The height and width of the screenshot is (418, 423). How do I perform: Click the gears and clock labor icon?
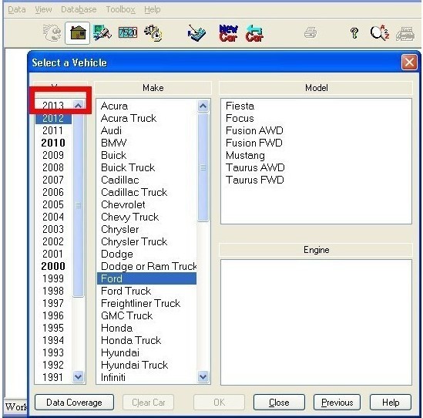tap(153, 33)
